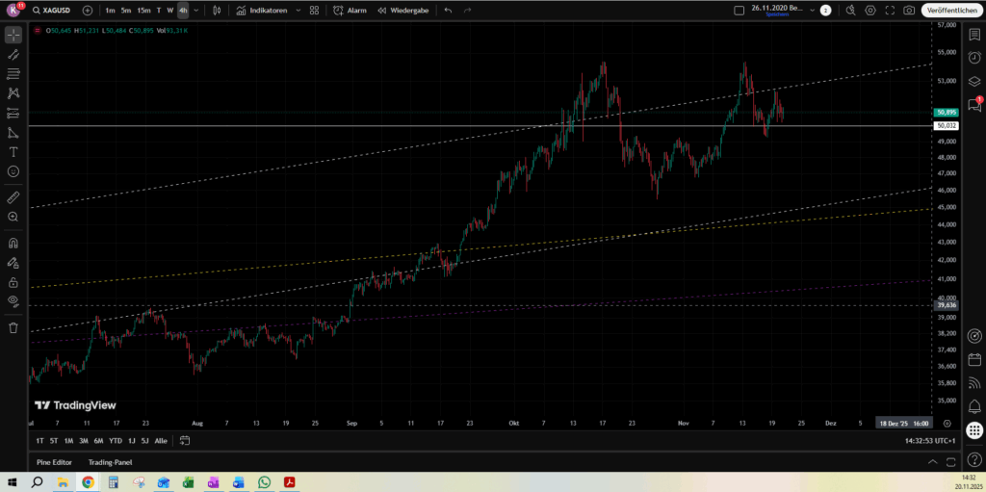The height and width of the screenshot is (492, 986).
Task: Toggle magnet mode for drawings
Action: (x=13, y=243)
